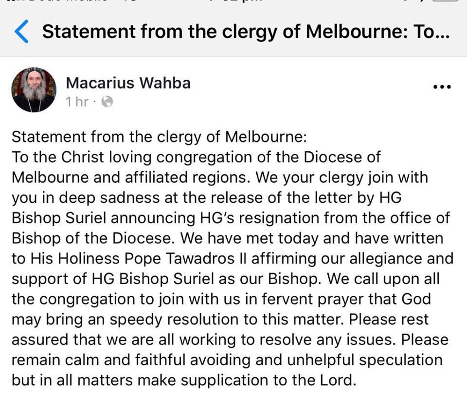Open Macarius Wahba's profile picture
The image size is (467, 393).
coord(34,89)
